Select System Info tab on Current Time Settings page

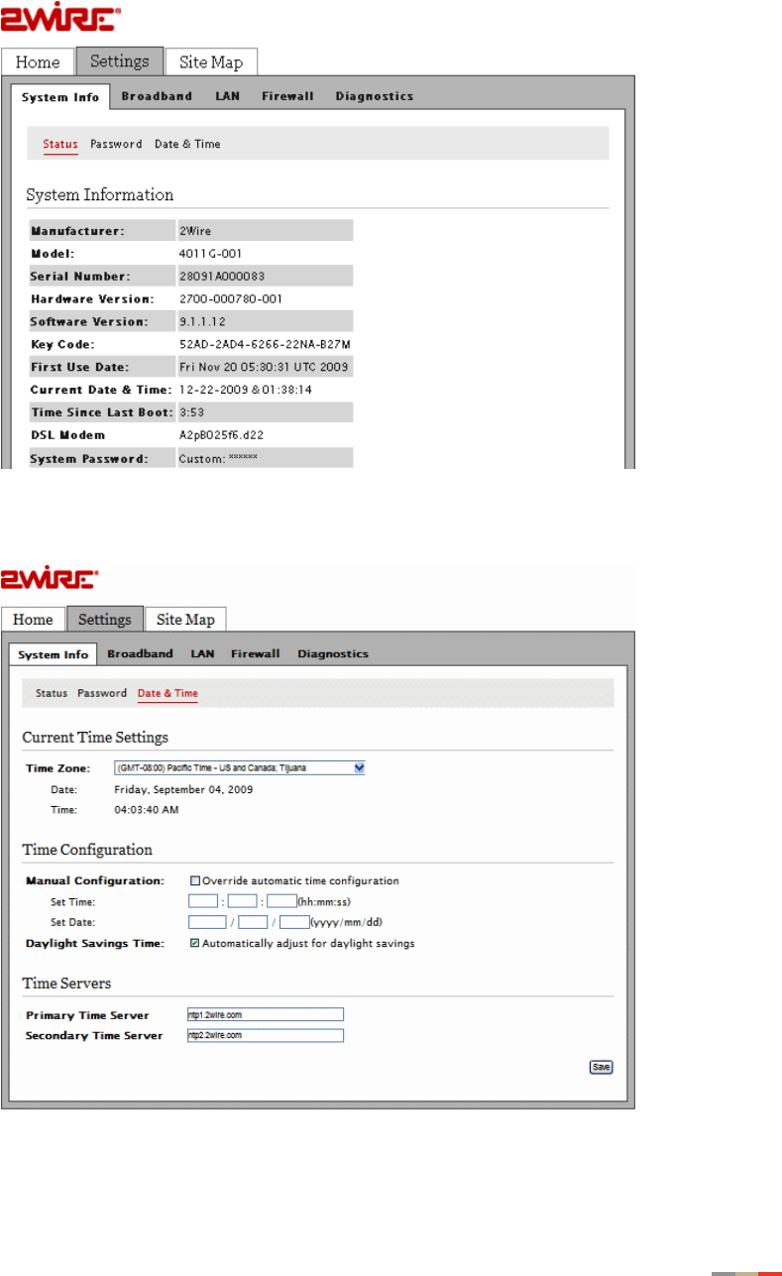click(53, 654)
